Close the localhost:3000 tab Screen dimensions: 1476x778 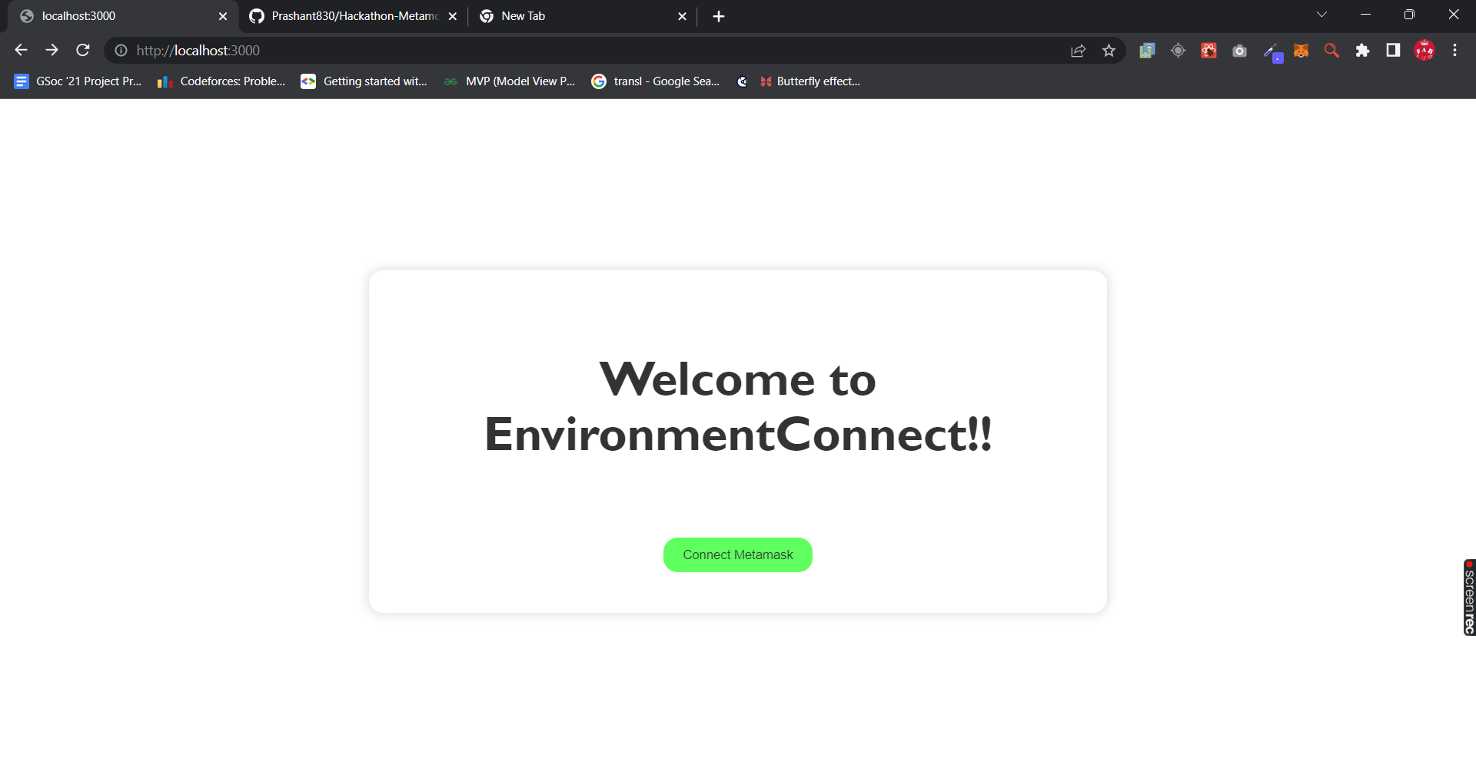click(x=223, y=16)
